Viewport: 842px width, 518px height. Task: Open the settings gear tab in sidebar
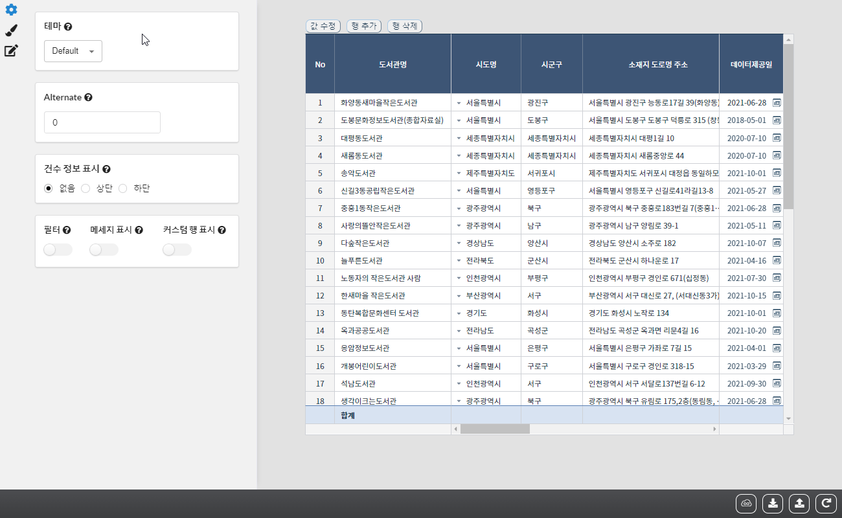(x=11, y=10)
